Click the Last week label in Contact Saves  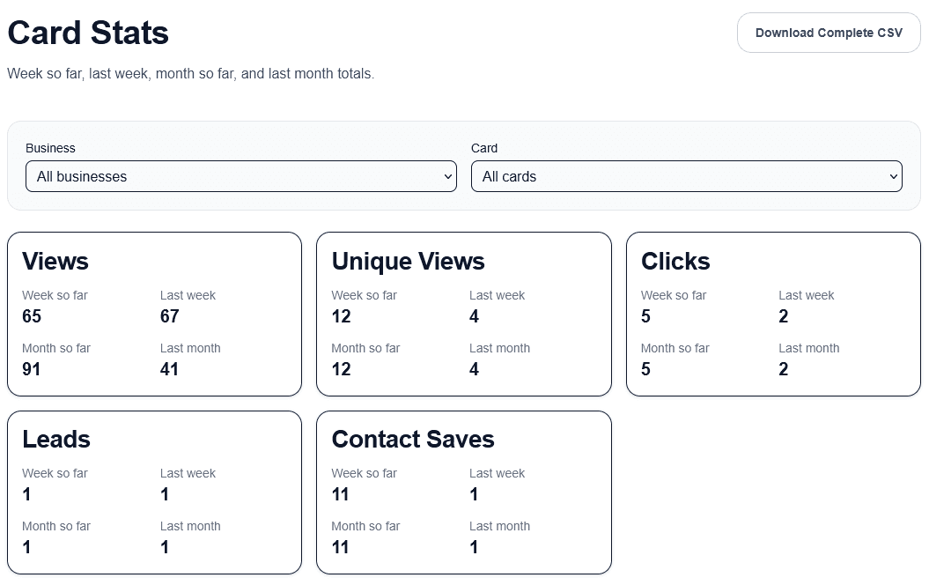click(498, 473)
